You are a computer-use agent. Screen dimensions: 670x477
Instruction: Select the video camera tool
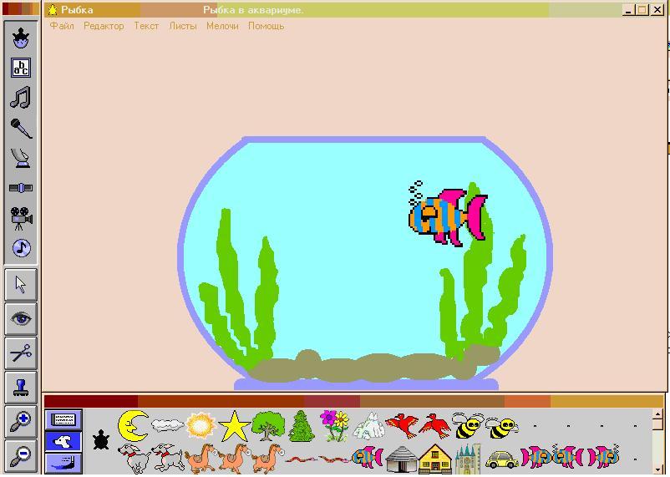[x=21, y=218]
